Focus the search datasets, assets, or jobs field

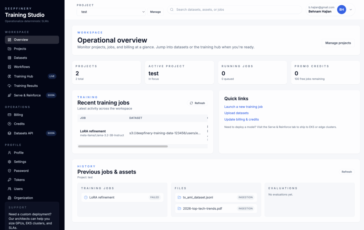(x=235, y=10)
